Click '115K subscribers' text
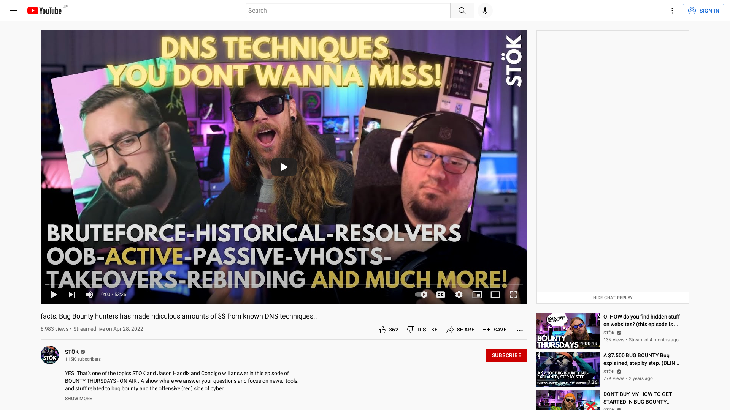 click(x=83, y=359)
